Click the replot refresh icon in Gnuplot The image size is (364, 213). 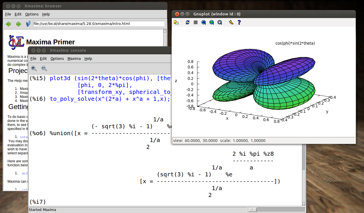188,22
